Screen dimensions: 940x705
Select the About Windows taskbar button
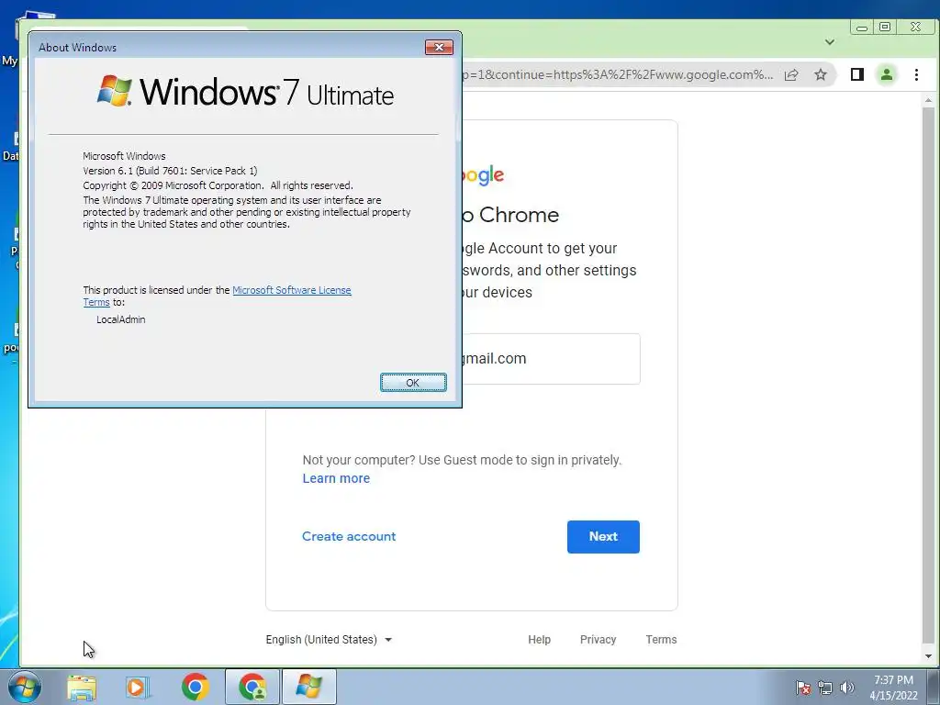(308, 687)
